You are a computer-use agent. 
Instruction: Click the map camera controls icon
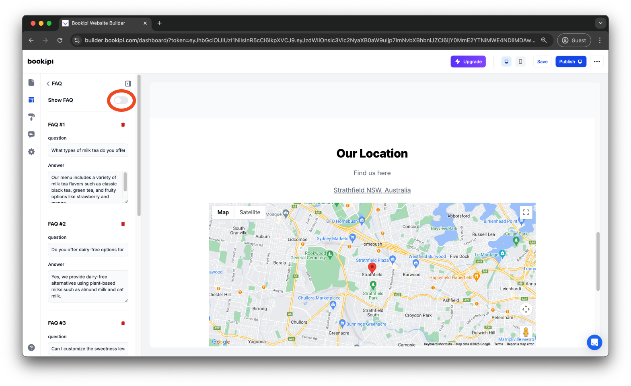pos(526,309)
